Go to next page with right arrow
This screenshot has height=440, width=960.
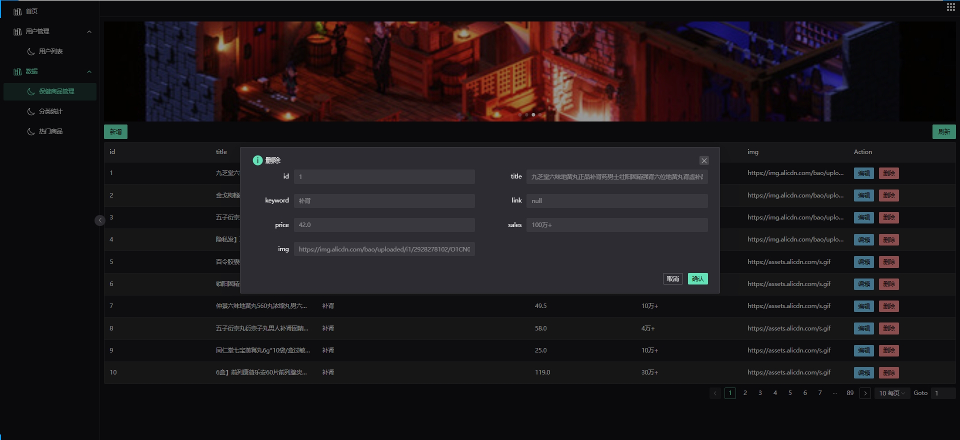pos(865,393)
